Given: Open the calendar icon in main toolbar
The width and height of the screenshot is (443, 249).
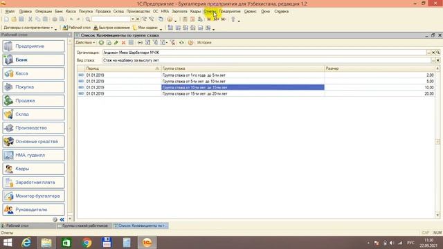Looking at the screenshot, I should [192, 19].
